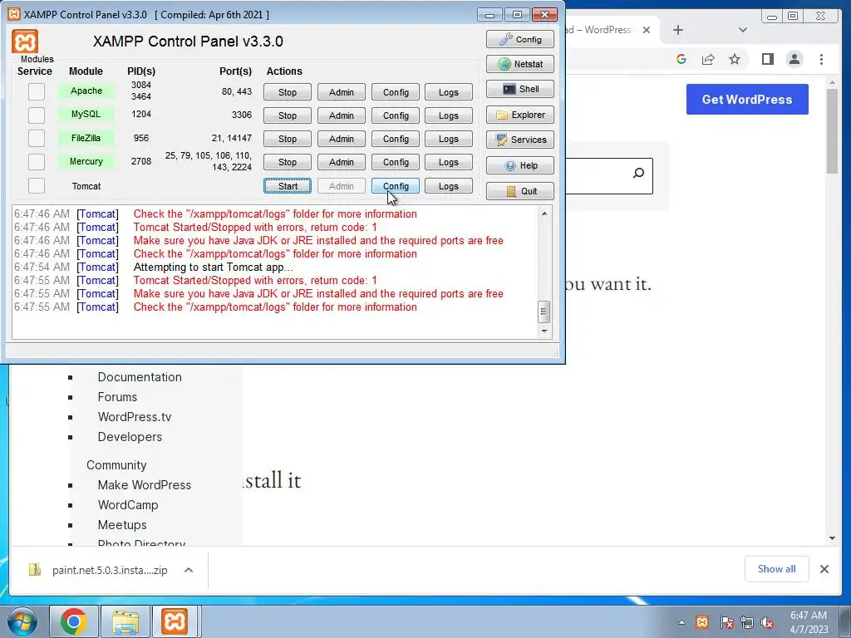Open Action Center flag tray icon
The width and height of the screenshot is (851, 638).
point(726,622)
